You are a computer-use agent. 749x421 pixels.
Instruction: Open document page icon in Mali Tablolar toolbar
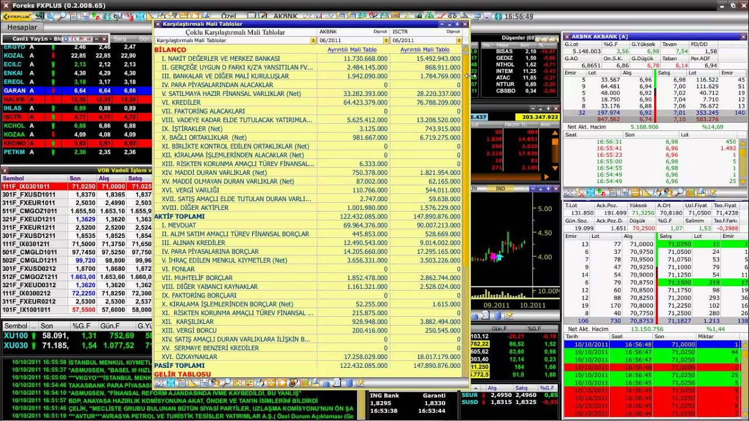182,383
